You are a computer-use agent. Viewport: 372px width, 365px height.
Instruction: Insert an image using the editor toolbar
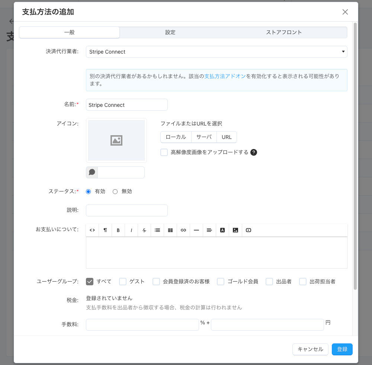pos(235,230)
